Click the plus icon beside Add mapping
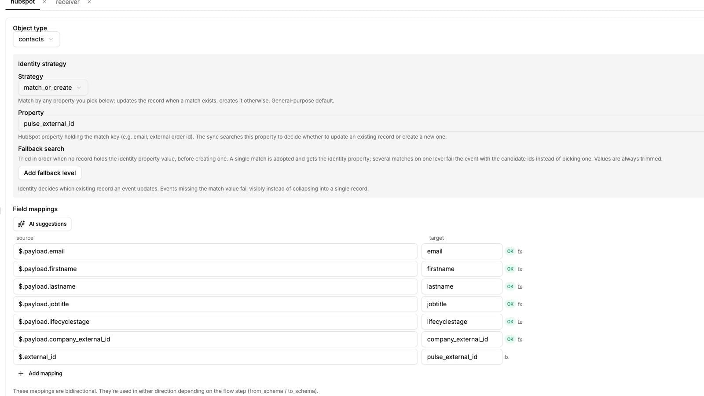This screenshot has width=704, height=396. 21,374
